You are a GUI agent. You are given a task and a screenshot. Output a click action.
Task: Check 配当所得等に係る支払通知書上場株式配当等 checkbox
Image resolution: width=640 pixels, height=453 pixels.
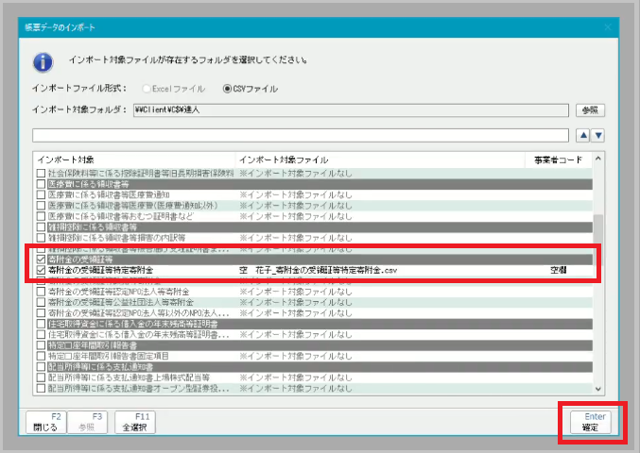[x=41, y=377]
